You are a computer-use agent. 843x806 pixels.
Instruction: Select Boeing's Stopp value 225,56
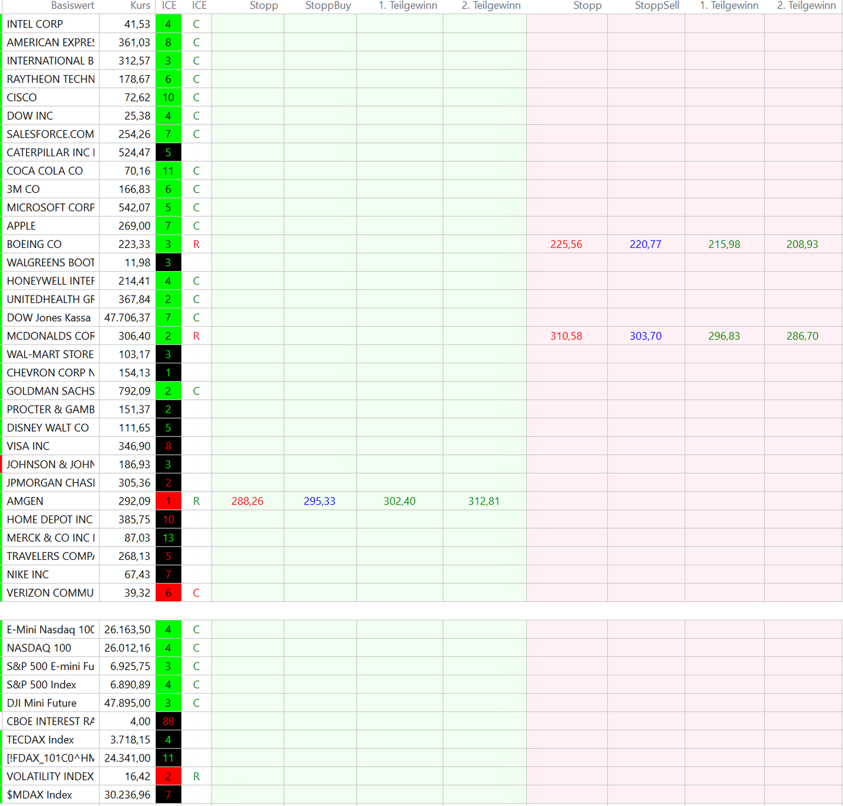(x=566, y=244)
